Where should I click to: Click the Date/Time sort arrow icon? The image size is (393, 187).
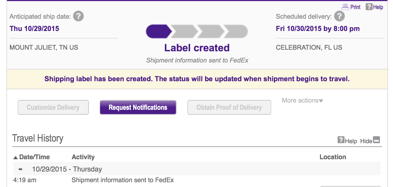pyautogui.click(x=16, y=157)
